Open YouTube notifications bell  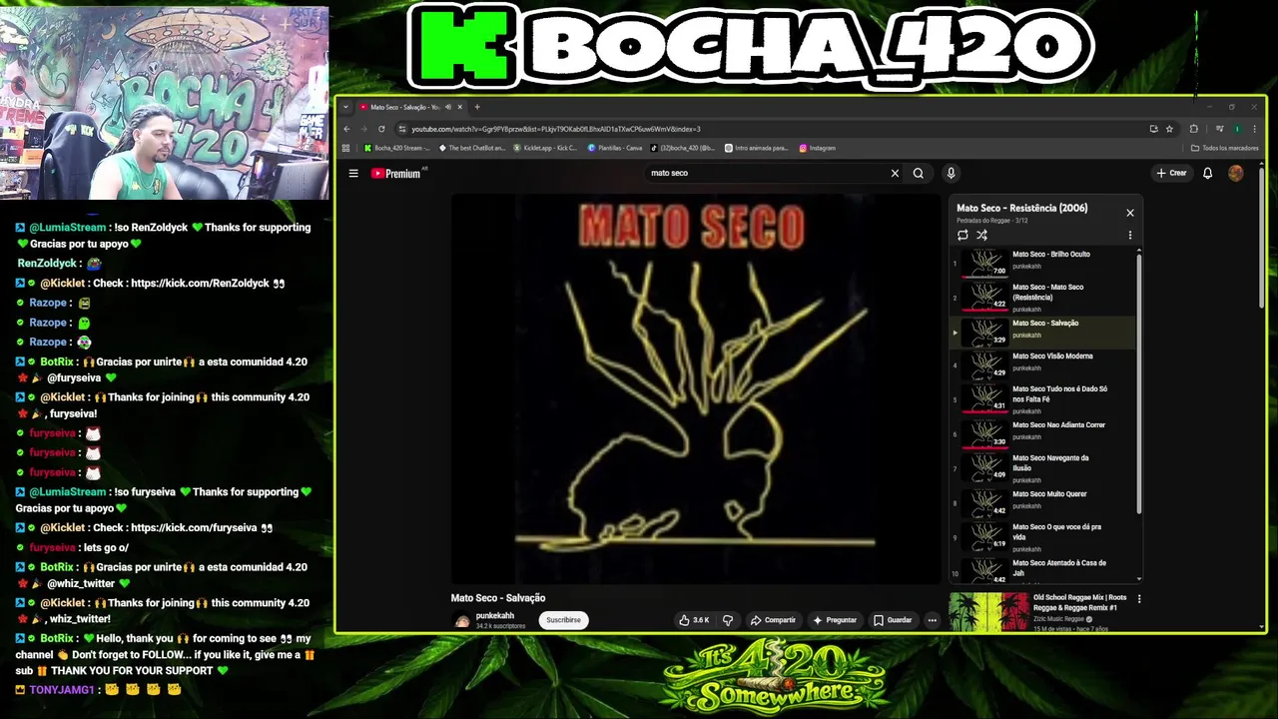tap(1207, 173)
